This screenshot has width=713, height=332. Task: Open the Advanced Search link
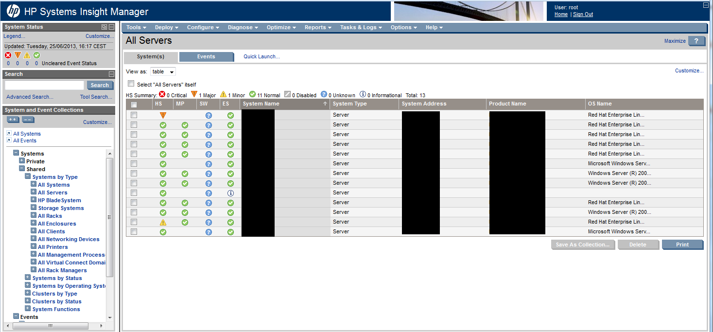tap(30, 97)
